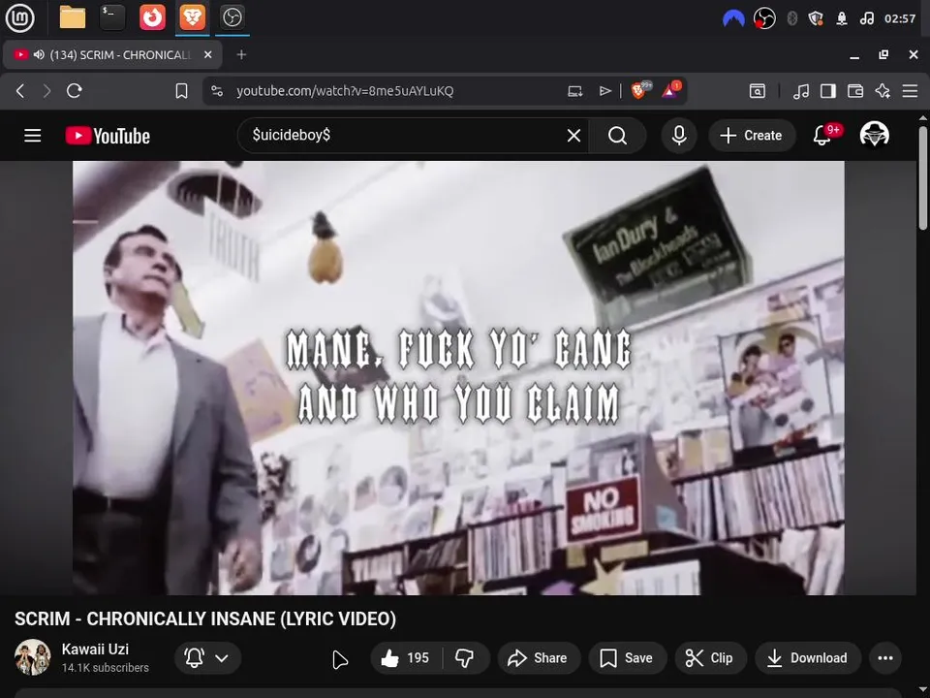Open the Brave Wallet icon
This screenshot has height=698, width=930.
tap(855, 91)
